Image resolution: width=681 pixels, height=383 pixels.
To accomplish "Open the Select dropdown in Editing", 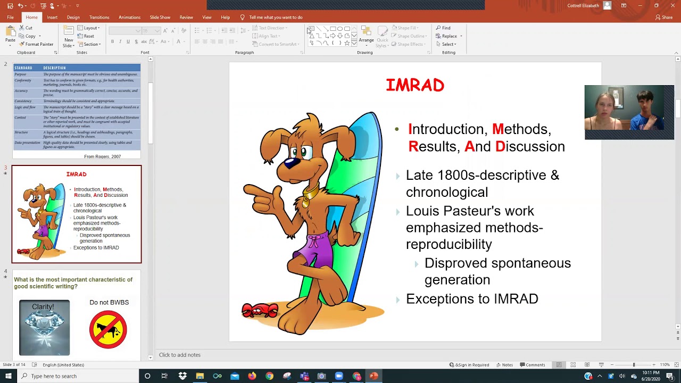I will [446, 44].
